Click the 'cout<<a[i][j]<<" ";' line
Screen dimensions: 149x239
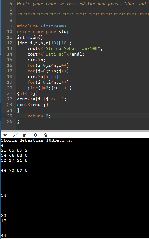click(42, 99)
